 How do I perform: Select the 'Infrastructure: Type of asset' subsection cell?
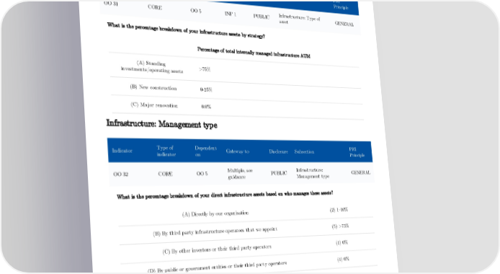pos(299,19)
